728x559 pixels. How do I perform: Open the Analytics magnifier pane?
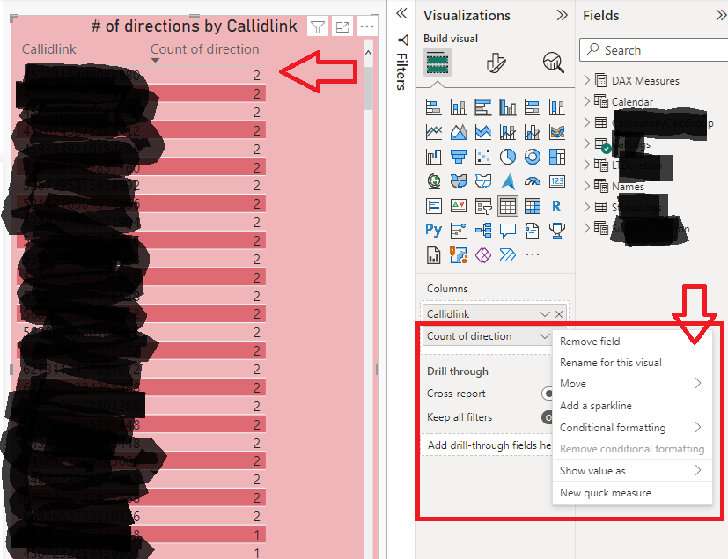[x=554, y=63]
